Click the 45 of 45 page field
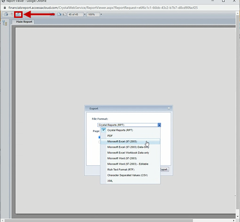 click(75, 15)
